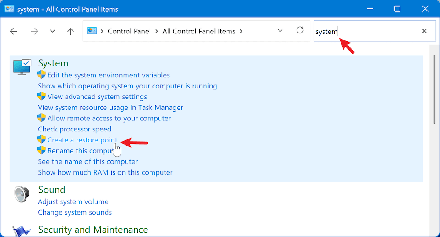Minimize the Control Panel window
Image resolution: width=440 pixels, height=237 pixels.
(x=370, y=9)
